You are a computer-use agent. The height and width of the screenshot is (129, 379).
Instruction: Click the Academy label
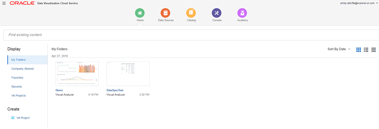click(x=243, y=20)
